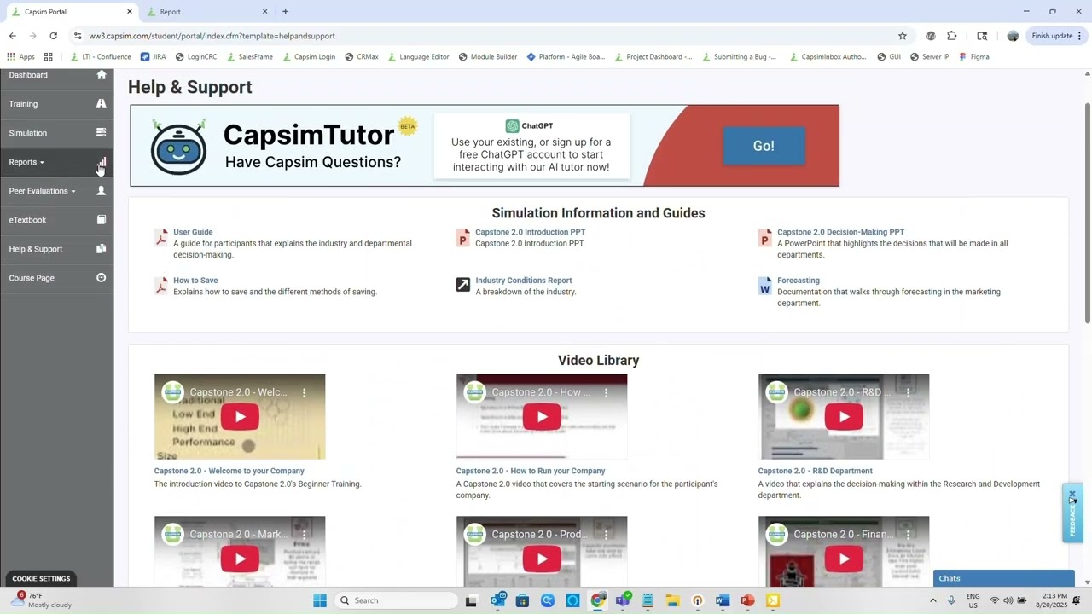Open Word from the taskbar
This screenshot has width=1092, height=614.
(723, 600)
